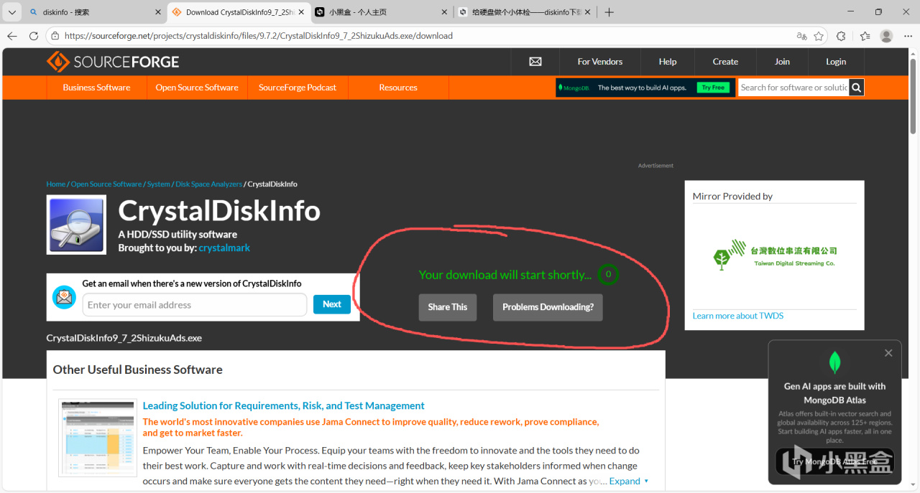
Task: Close the diskinfo search tab
Action: pos(158,12)
